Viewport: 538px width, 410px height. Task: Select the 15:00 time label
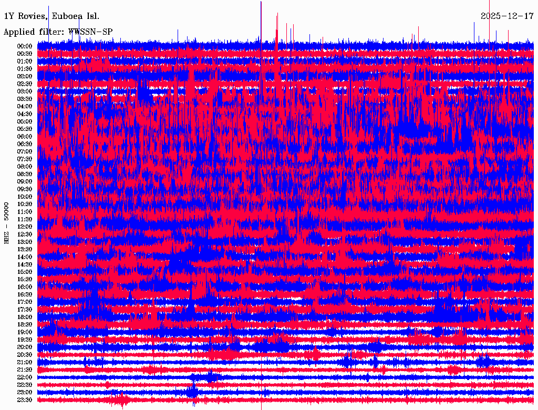[x=25, y=272]
